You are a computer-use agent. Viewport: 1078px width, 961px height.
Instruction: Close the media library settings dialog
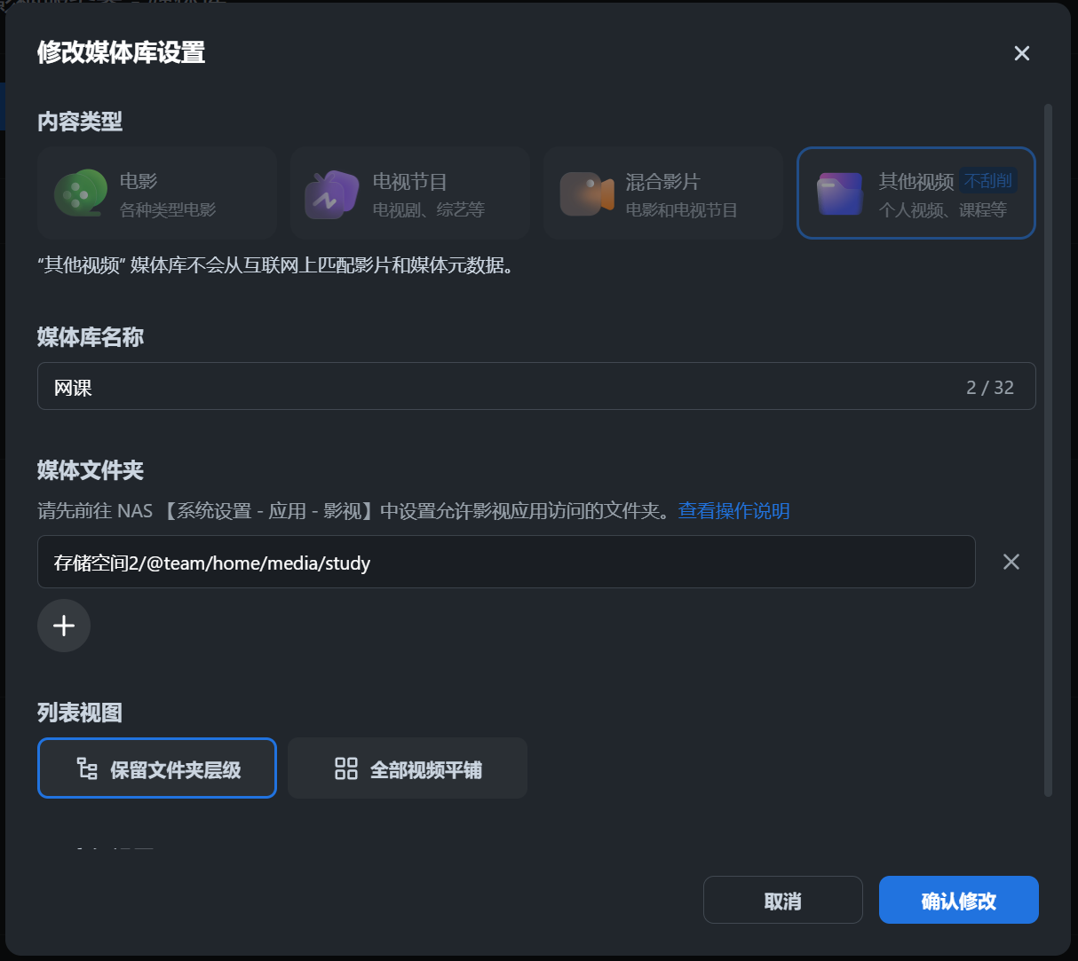pos(1021,53)
